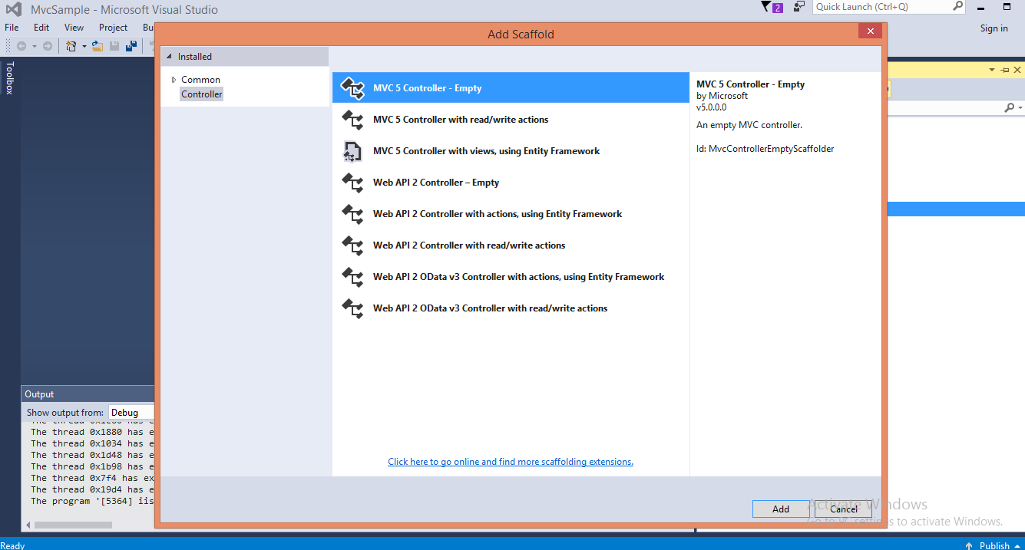Close the Solution Explorer panel
Image resolution: width=1025 pixels, height=550 pixels.
(1018, 70)
